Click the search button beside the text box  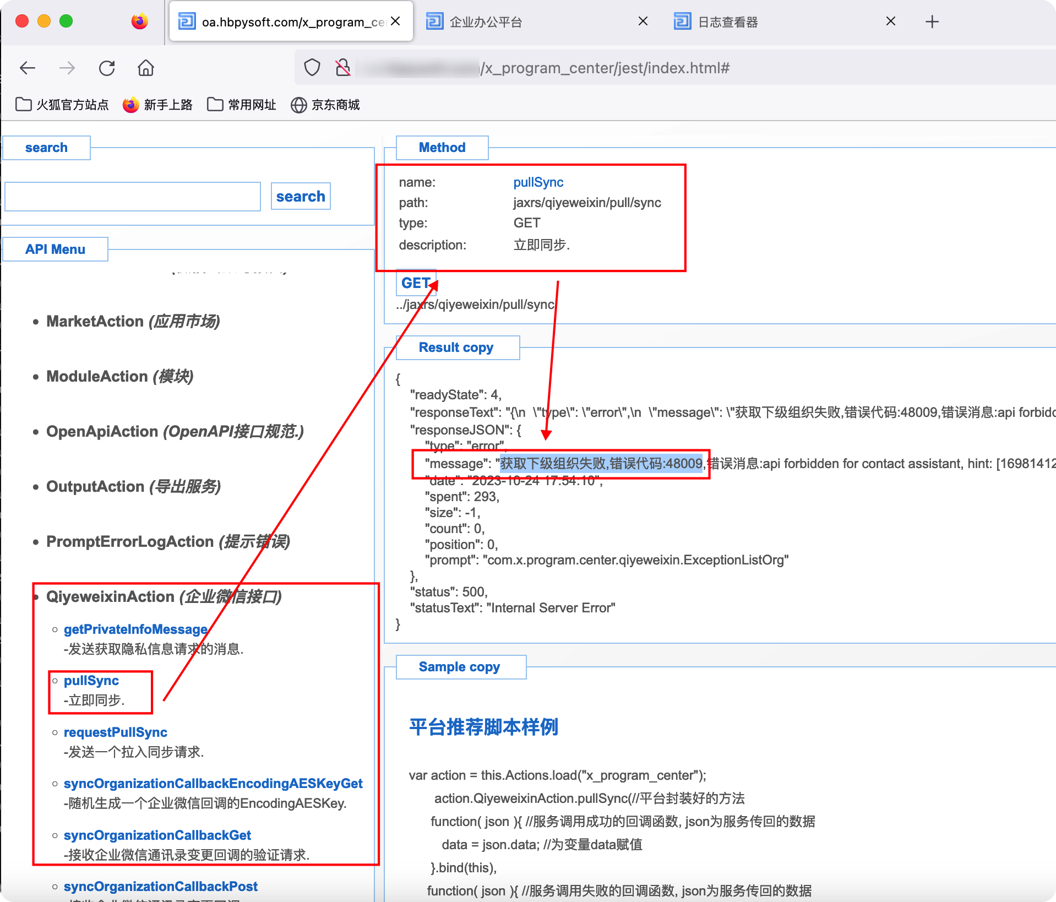(301, 197)
